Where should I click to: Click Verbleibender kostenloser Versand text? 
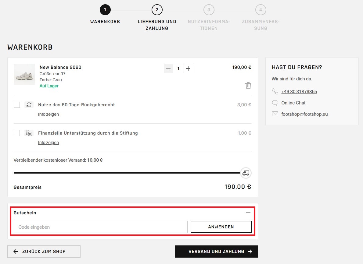point(58,160)
